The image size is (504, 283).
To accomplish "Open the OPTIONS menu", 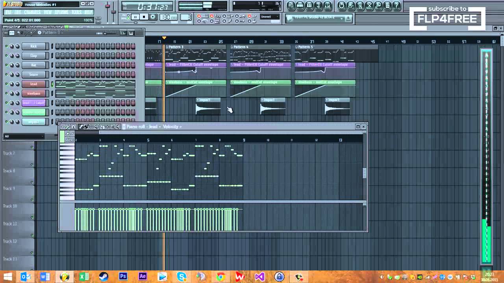I will pyautogui.click(x=61, y=12).
